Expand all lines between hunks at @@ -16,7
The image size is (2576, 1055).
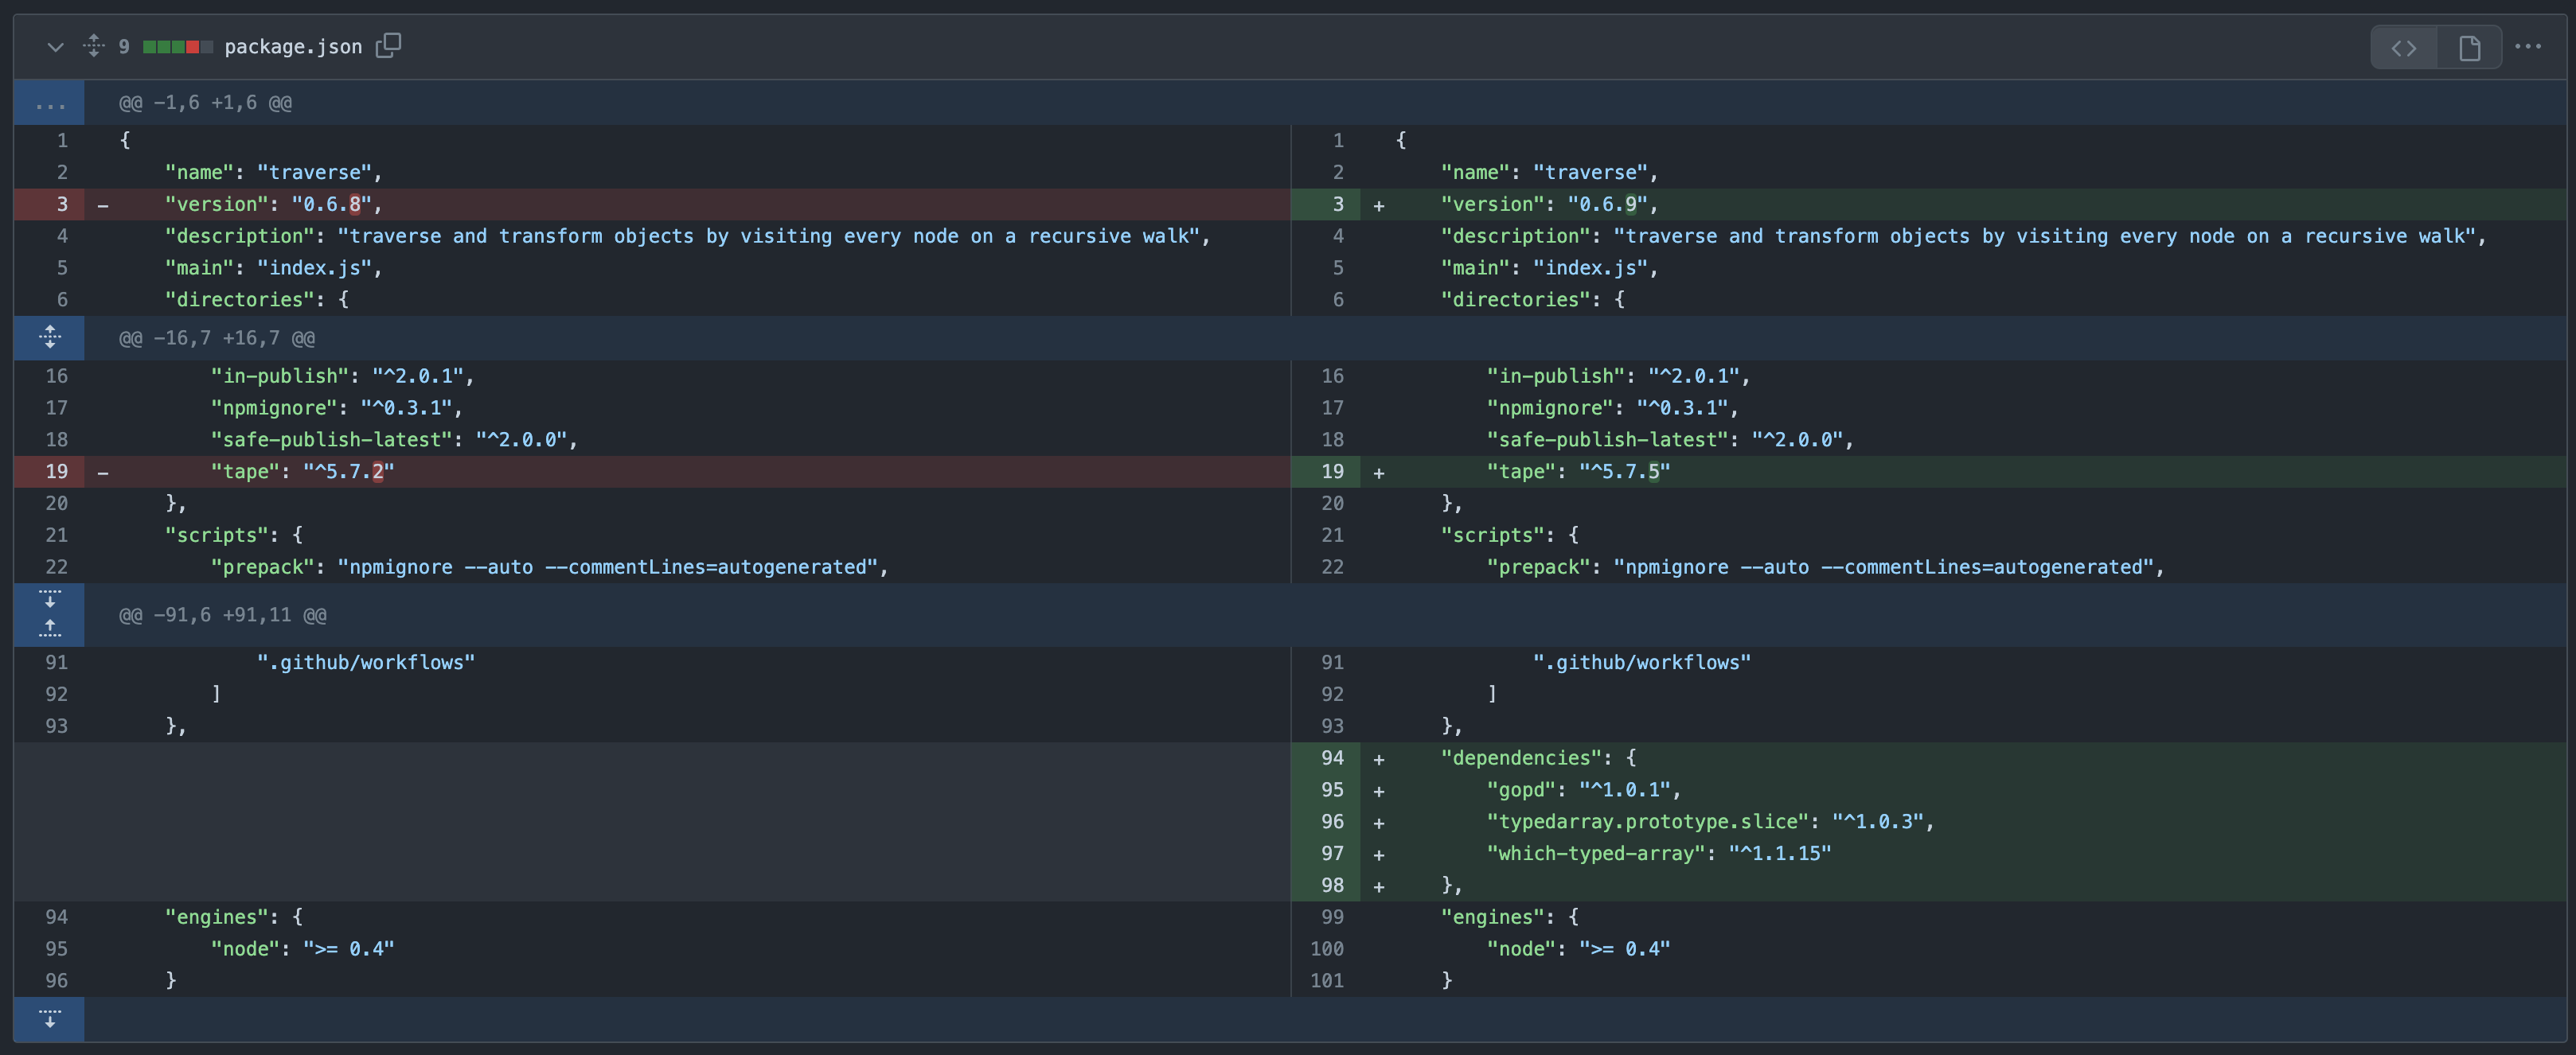click(49, 337)
